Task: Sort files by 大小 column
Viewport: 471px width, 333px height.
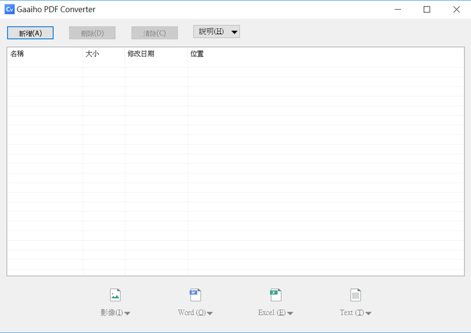Action: coord(104,54)
